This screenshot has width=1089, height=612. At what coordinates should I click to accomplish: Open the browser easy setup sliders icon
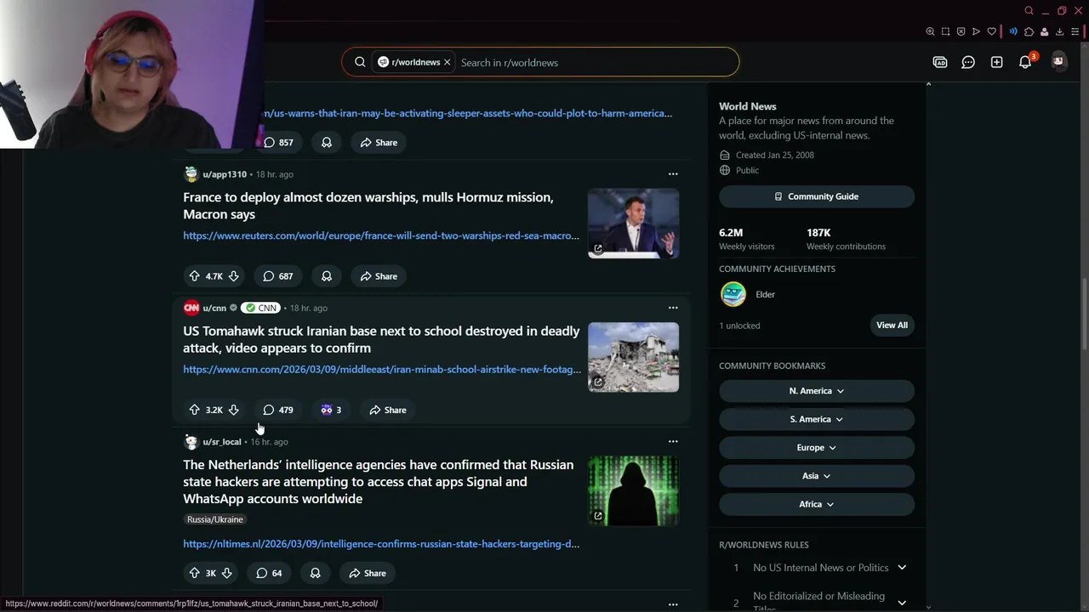[1075, 31]
